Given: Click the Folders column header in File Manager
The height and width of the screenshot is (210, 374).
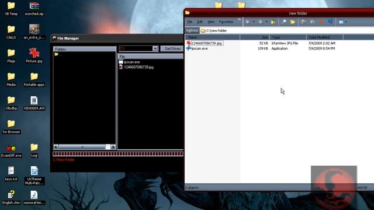Looking at the screenshot, I should pos(84,49).
